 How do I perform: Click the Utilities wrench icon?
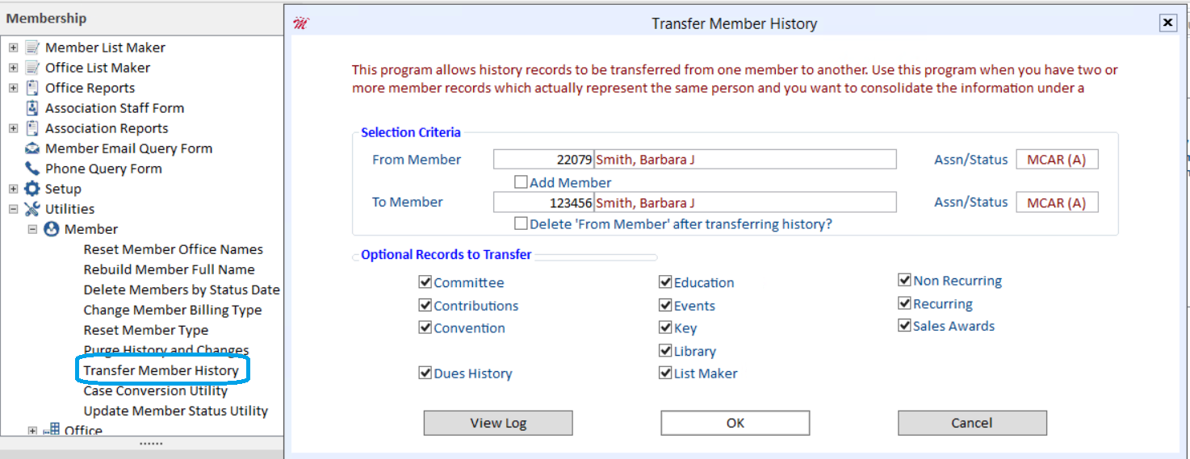(x=32, y=209)
